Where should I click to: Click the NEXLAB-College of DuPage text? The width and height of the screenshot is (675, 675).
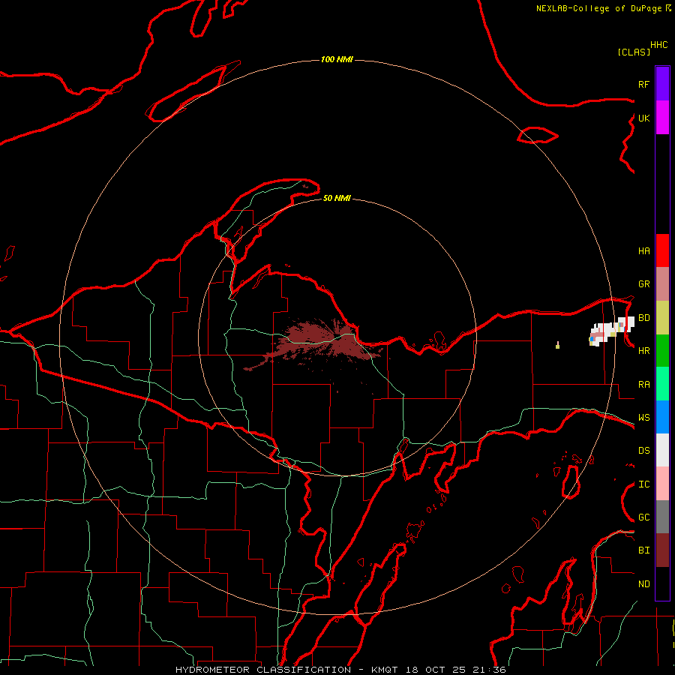click(x=600, y=8)
